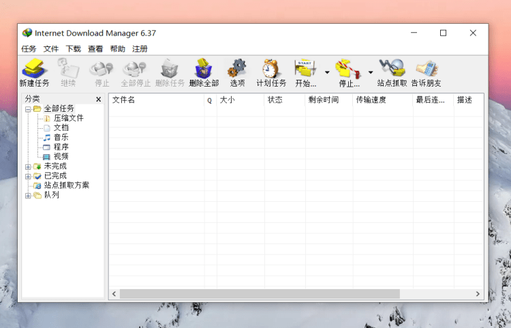The image size is (511, 328).
Task: Click the 删除全部 delete all icon
Action: pos(204,68)
